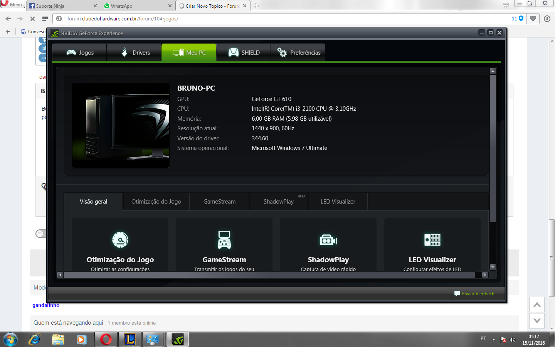Viewport: 555px width, 347px height.
Task: Open the Preferências tab
Action: pyautogui.click(x=298, y=52)
